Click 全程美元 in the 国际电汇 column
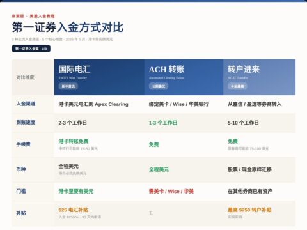Image resolution: width=307 pixels, height=230 pixels. click(68, 166)
